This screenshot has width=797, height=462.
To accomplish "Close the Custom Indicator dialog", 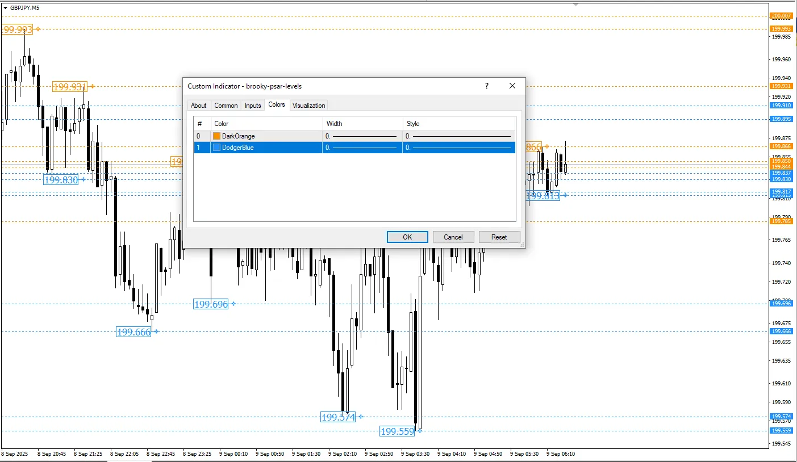I will tap(512, 86).
